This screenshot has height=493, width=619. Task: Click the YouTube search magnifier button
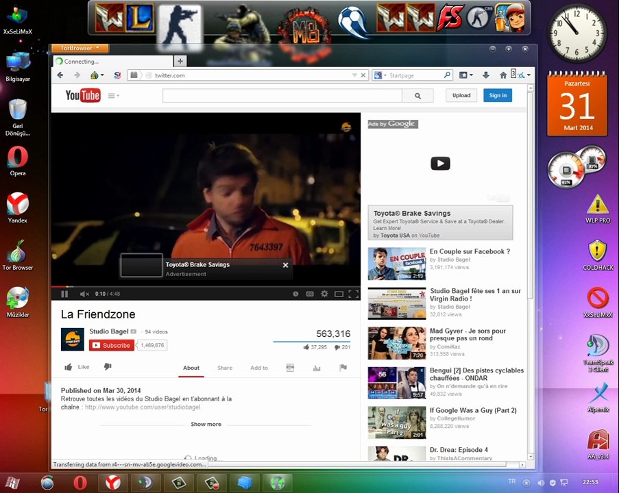[x=417, y=95]
